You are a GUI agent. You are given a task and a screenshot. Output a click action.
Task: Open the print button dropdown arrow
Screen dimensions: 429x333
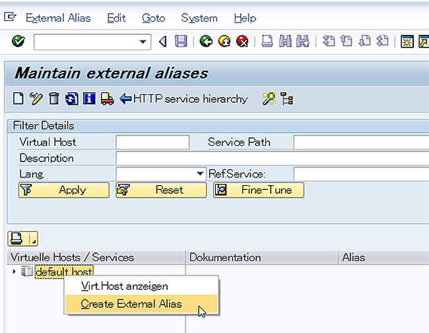(34, 239)
